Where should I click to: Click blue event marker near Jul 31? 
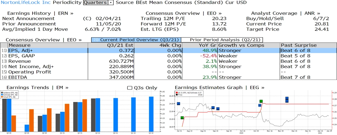point(178,104)
